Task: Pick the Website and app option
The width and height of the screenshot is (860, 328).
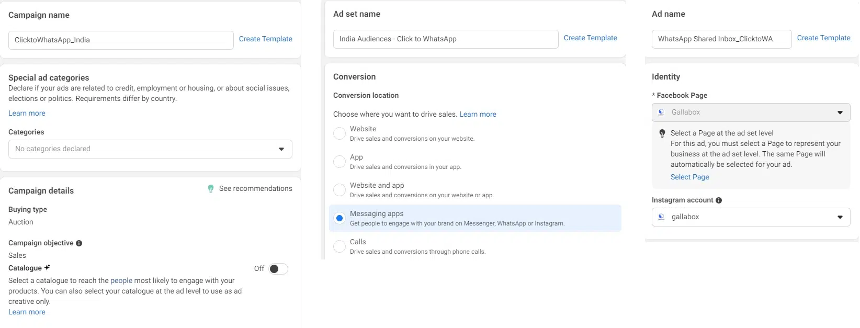Action: [x=340, y=190]
